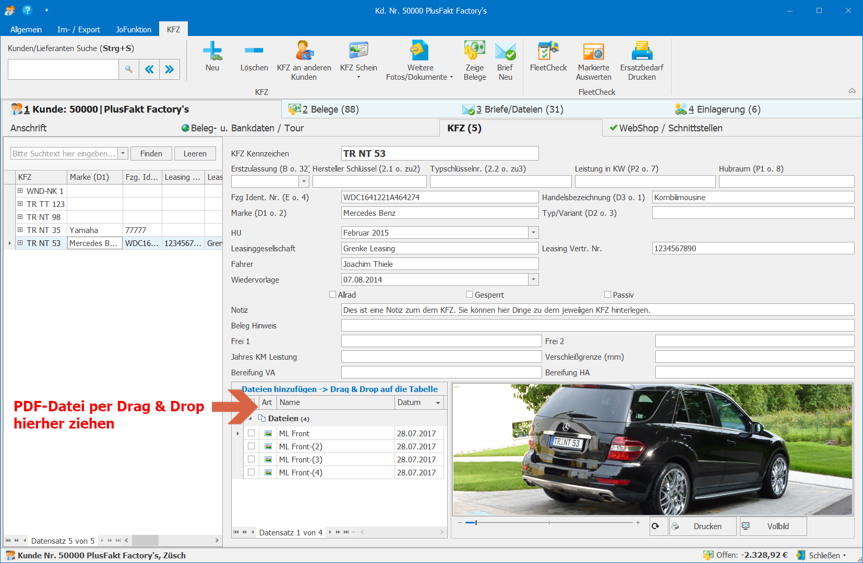Viewport: 863px width, 563px height.
Task: Open Weitere Fotos/Dokumente
Action: [419, 51]
